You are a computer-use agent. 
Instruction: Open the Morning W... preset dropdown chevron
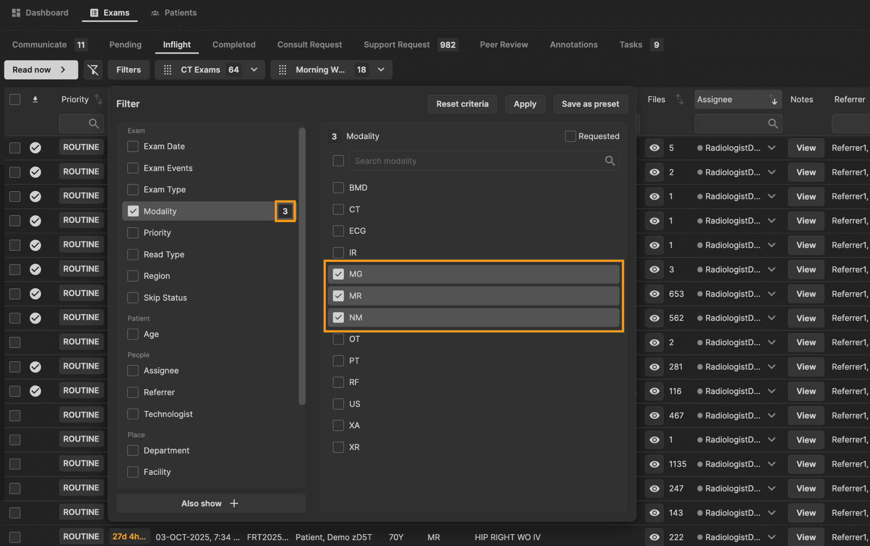pyautogui.click(x=381, y=70)
